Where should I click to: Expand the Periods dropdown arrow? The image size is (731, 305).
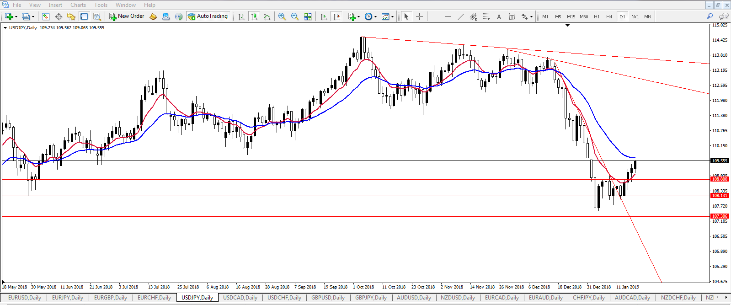(x=376, y=16)
